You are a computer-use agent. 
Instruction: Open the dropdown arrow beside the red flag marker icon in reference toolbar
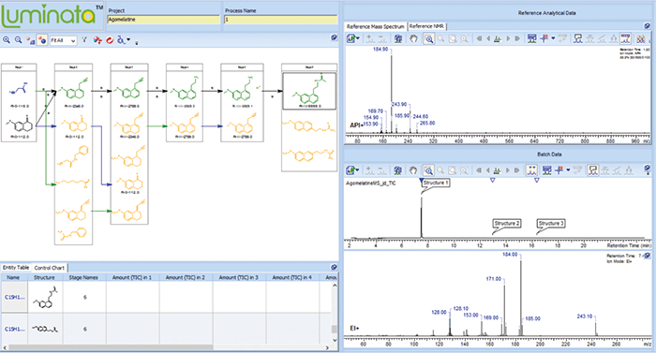pos(553,39)
